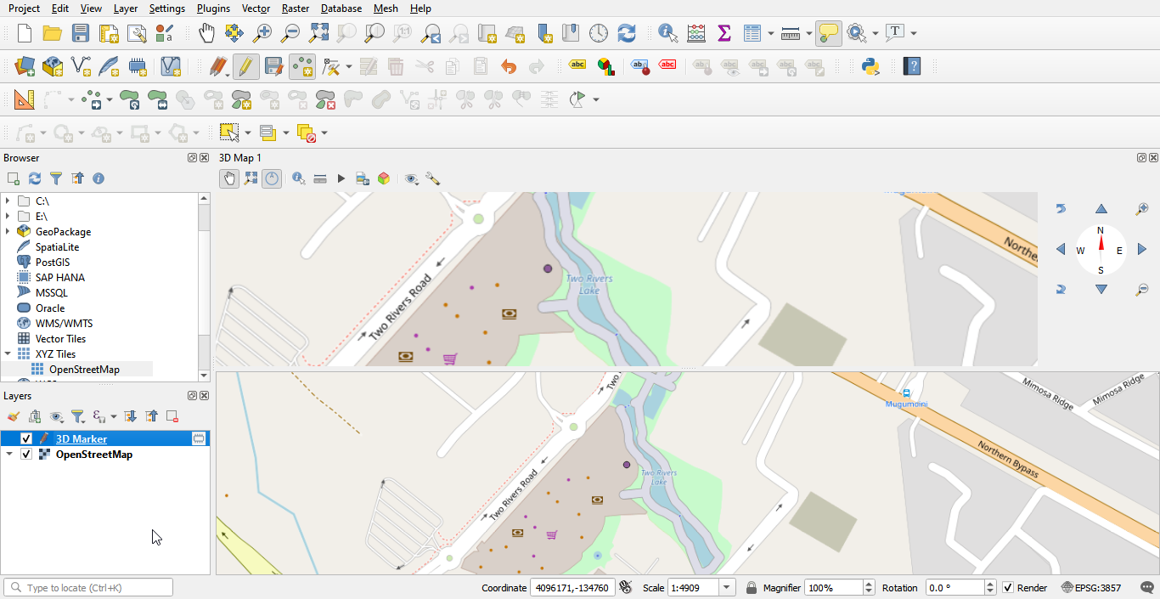Image resolution: width=1160 pixels, height=599 pixels.
Task: Click the Identify Features tool
Action: point(667,33)
